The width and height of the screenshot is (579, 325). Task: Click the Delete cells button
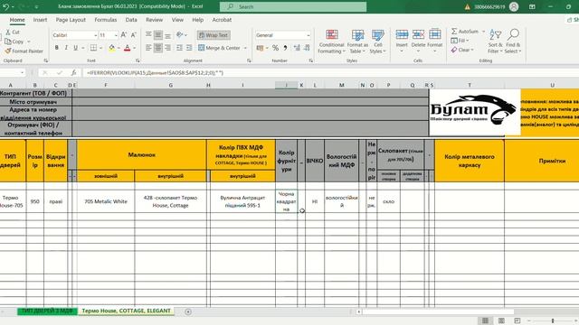418,41
